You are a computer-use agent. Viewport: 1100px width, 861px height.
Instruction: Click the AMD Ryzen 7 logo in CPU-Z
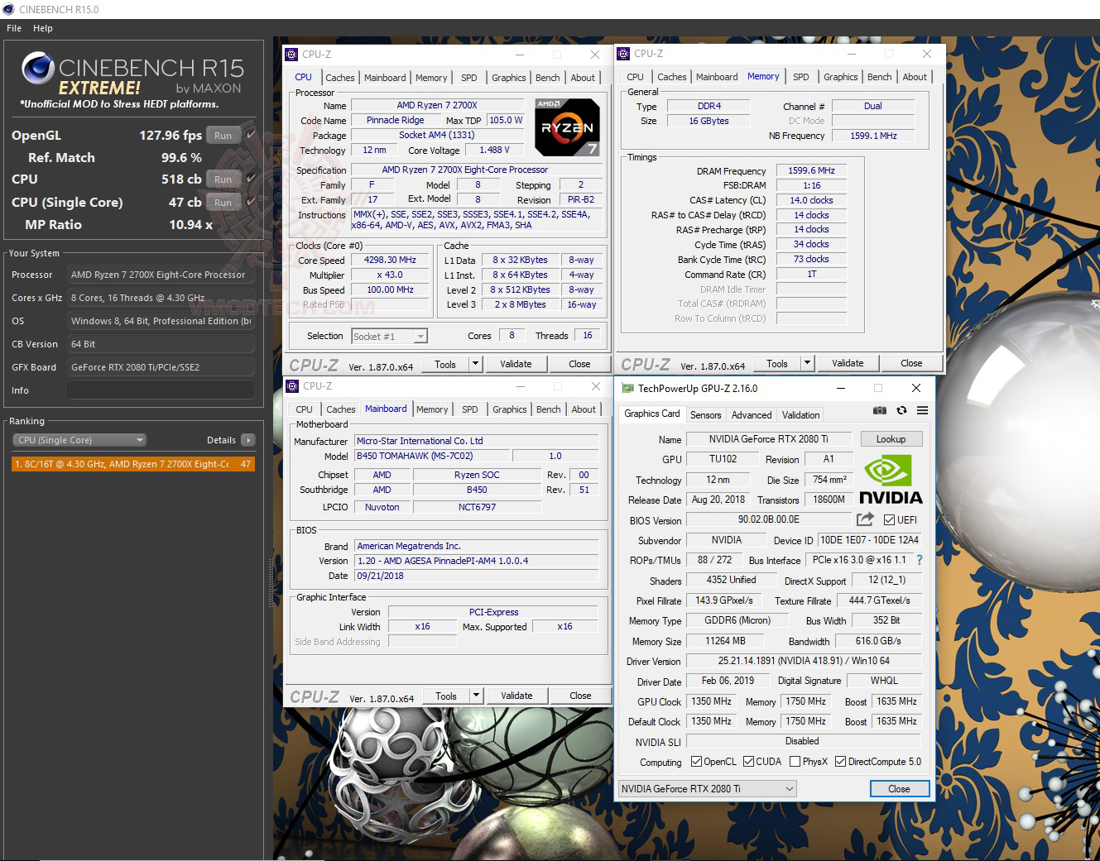[567, 126]
